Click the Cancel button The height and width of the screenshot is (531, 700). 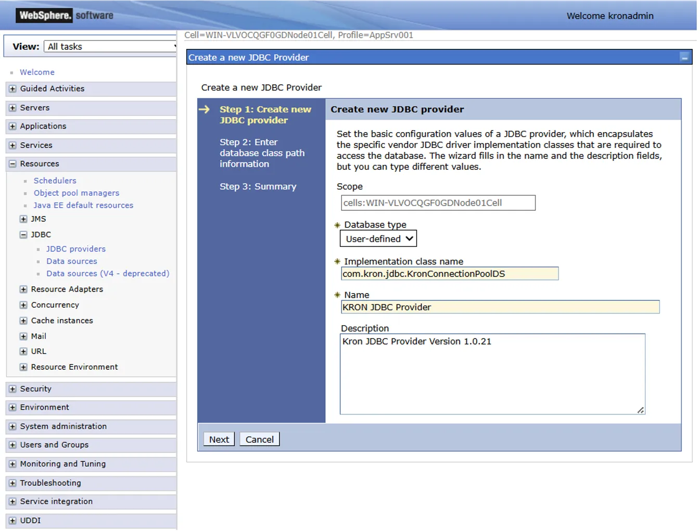click(x=260, y=439)
